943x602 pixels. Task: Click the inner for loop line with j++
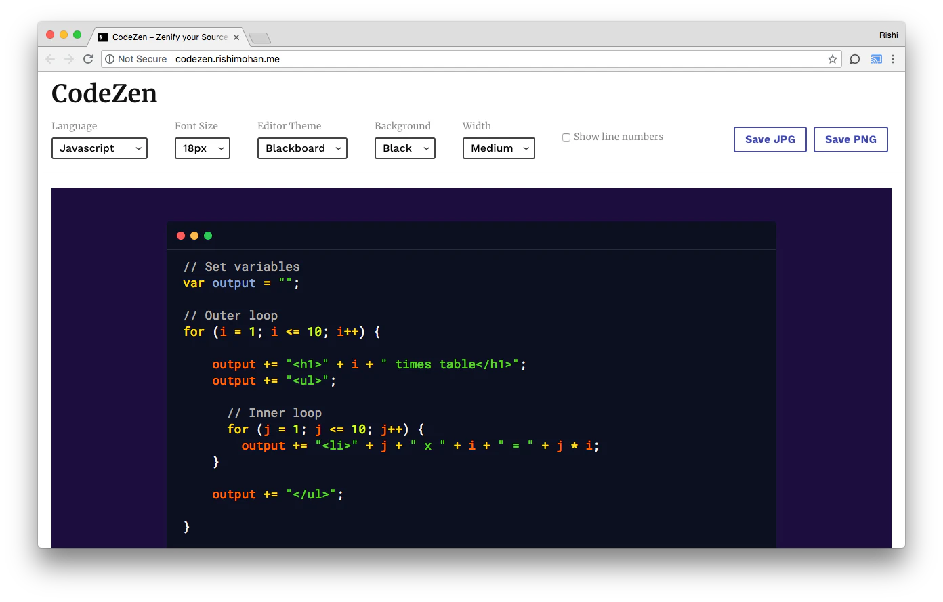pyautogui.click(x=326, y=429)
